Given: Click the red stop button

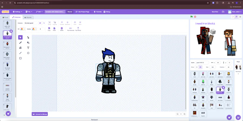Looking at the screenshot, I should pos(195,17).
